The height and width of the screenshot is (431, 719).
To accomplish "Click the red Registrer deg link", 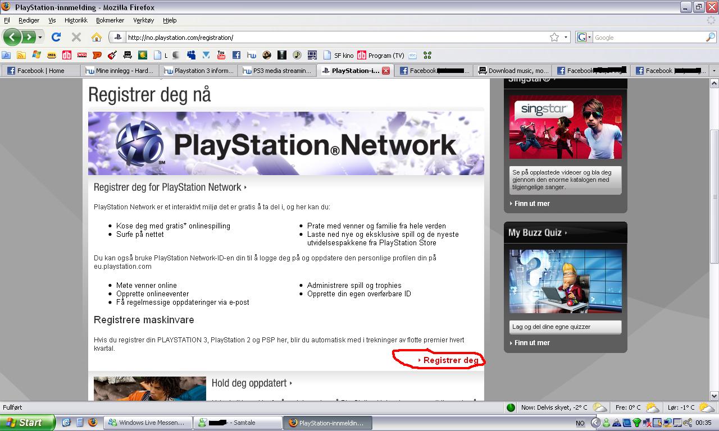I will coord(451,360).
